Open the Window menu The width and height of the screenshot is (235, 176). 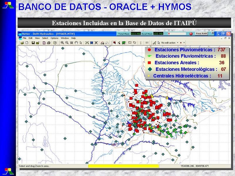(x=65, y=38)
